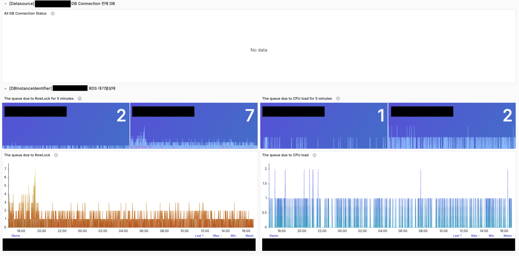The height and width of the screenshot is (256, 519).
Task: Click info icon beside All DB Connection Status
Action: (53, 14)
